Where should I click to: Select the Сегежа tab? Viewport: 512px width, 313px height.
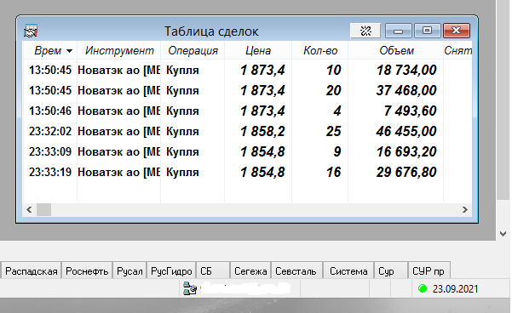pos(250,271)
